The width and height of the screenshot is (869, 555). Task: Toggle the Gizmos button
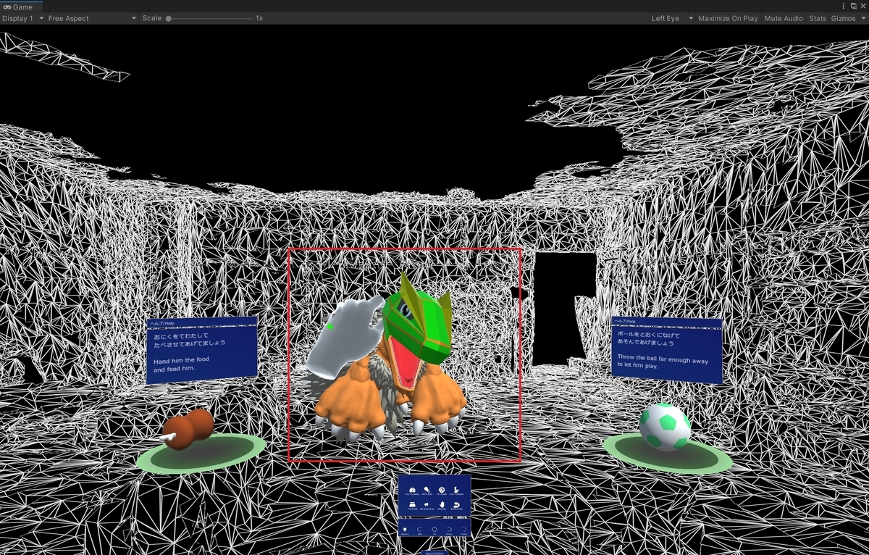(x=842, y=18)
